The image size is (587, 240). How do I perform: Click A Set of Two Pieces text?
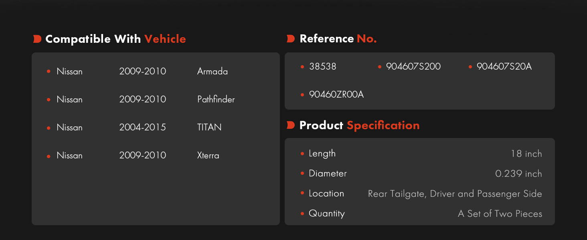(x=500, y=214)
